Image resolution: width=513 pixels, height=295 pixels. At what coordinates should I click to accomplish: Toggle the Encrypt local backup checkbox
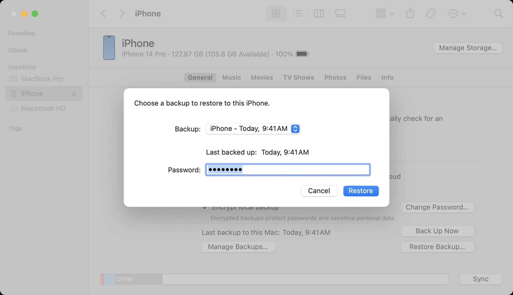click(x=205, y=207)
